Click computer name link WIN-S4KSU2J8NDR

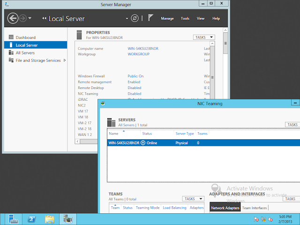tap(143, 49)
